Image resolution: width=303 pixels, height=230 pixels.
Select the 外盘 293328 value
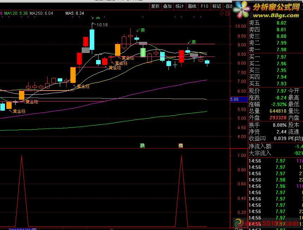pos(278,118)
